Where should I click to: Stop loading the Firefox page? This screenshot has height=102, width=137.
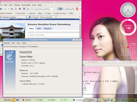click(x=16, y=9)
